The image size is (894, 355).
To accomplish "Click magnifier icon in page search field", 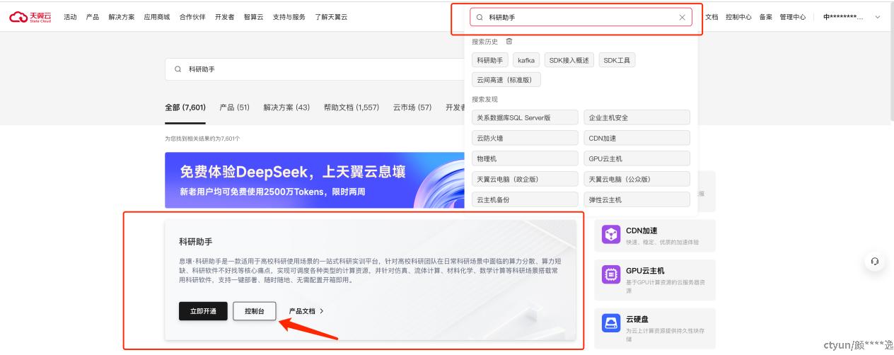I will pos(178,69).
